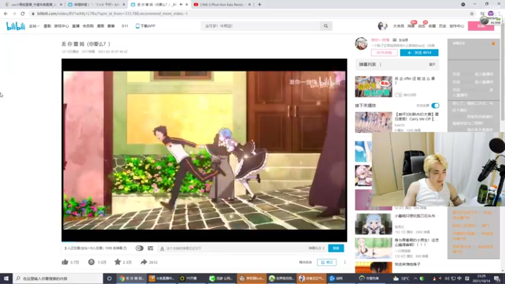
Task: Click the pink 投稿 upload button
Action: (x=481, y=26)
